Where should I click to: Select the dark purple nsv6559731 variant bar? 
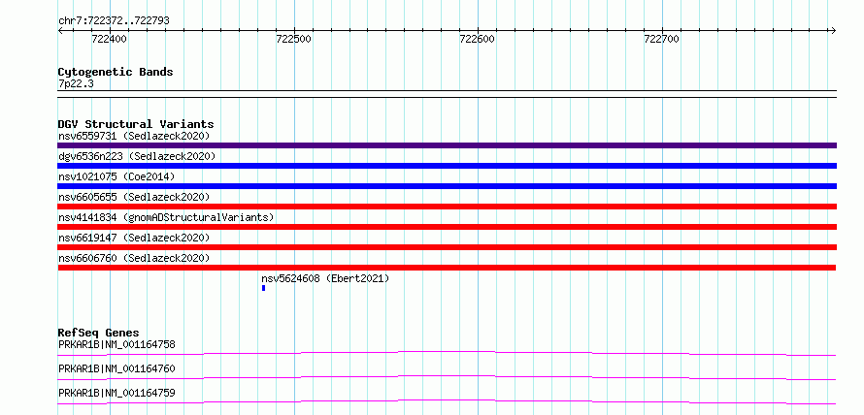pos(447,145)
